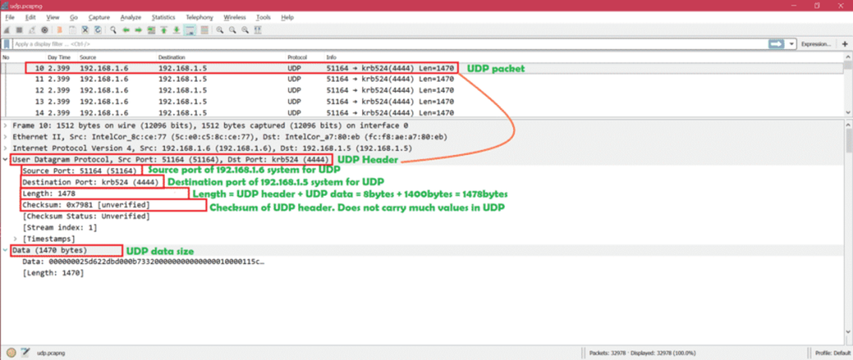This screenshot has width=853, height=360.
Task: Toggle auto-scroll during live capture icon
Action: point(191,29)
